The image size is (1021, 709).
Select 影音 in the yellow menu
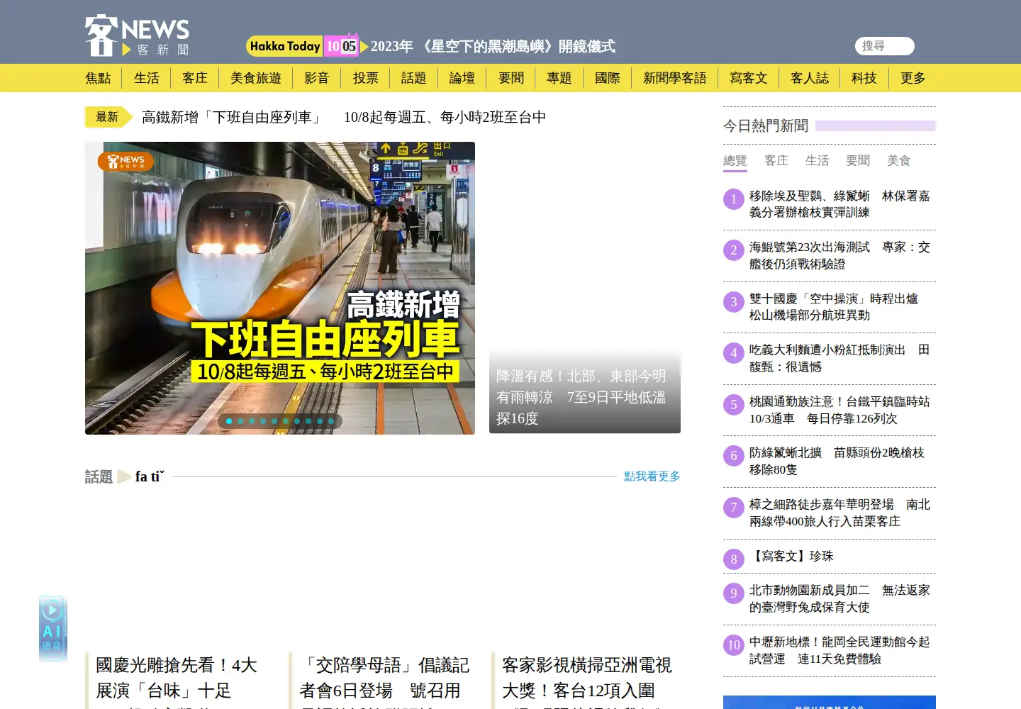(317, 78)
